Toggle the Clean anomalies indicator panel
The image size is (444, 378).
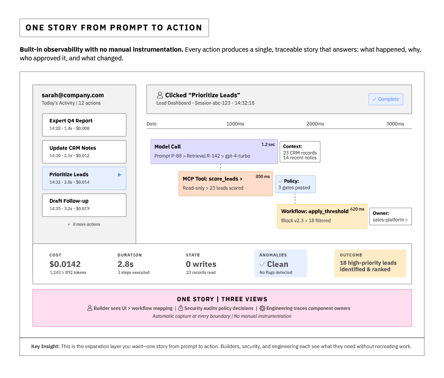tap(281, 263)
